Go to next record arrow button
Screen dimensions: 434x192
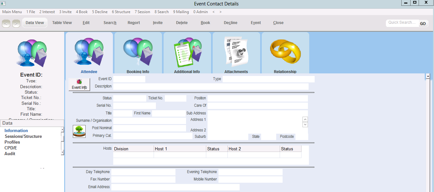click(16, 23)
